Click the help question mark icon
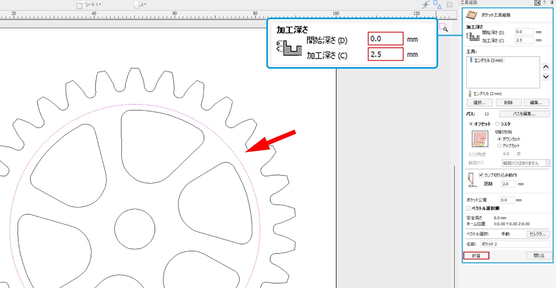 coord(544,3)
